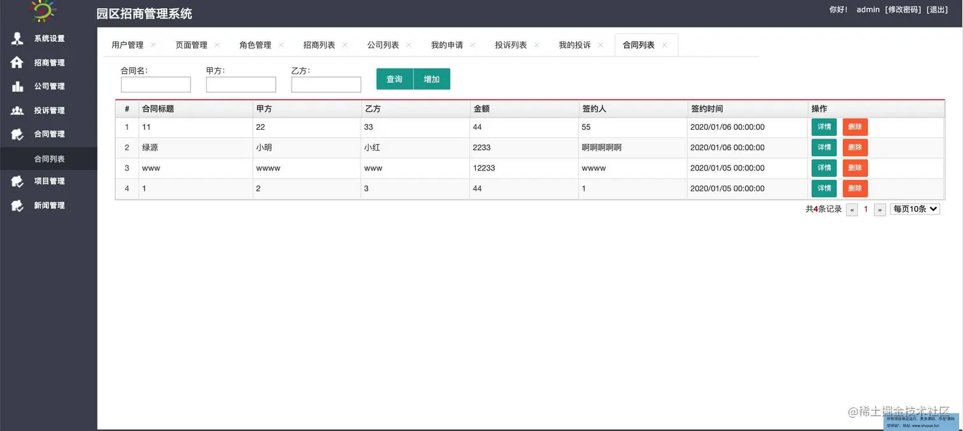963x431 pixels.
Task: Expand 招商管理 menu
Action: point(48,62)
